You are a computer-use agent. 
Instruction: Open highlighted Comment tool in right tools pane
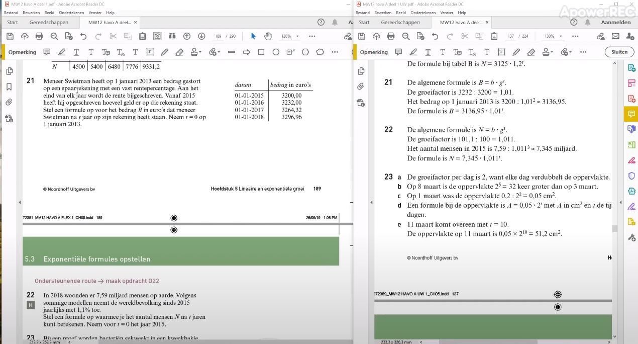coord(631,114)
